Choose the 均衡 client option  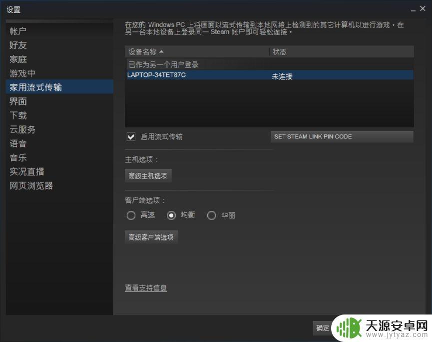(x=171, y=215)
